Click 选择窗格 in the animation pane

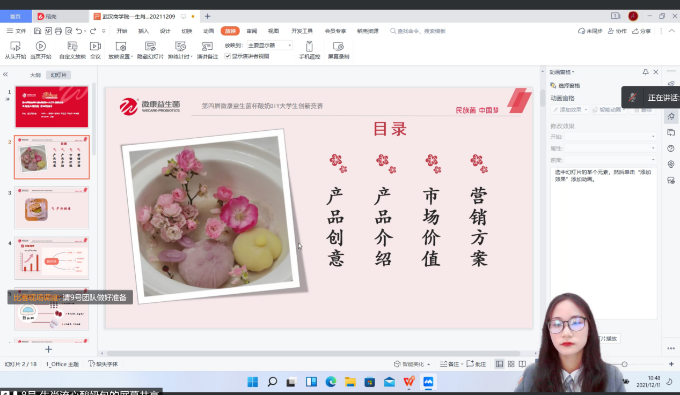565,86
